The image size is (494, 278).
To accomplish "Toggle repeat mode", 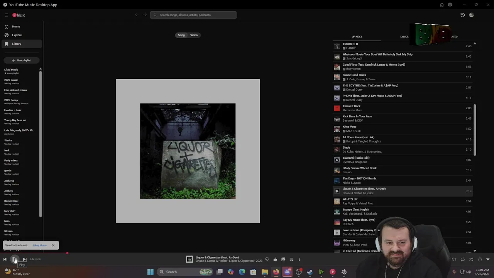I will click(462, 259).
